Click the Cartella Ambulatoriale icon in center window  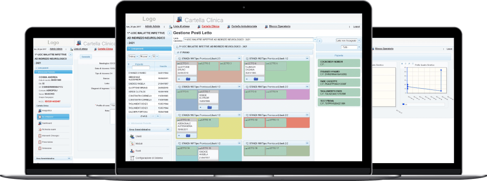pyautogui.click(x=229, y=27)
